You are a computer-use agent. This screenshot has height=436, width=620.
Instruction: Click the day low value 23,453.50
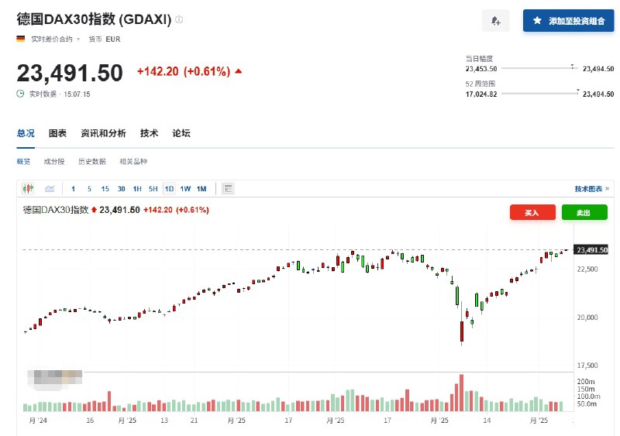coord(480,69)
